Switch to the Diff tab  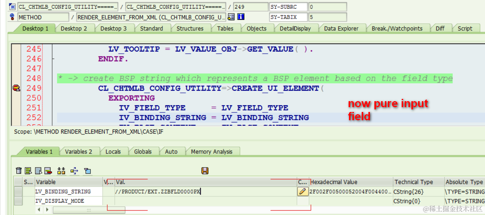440,28
